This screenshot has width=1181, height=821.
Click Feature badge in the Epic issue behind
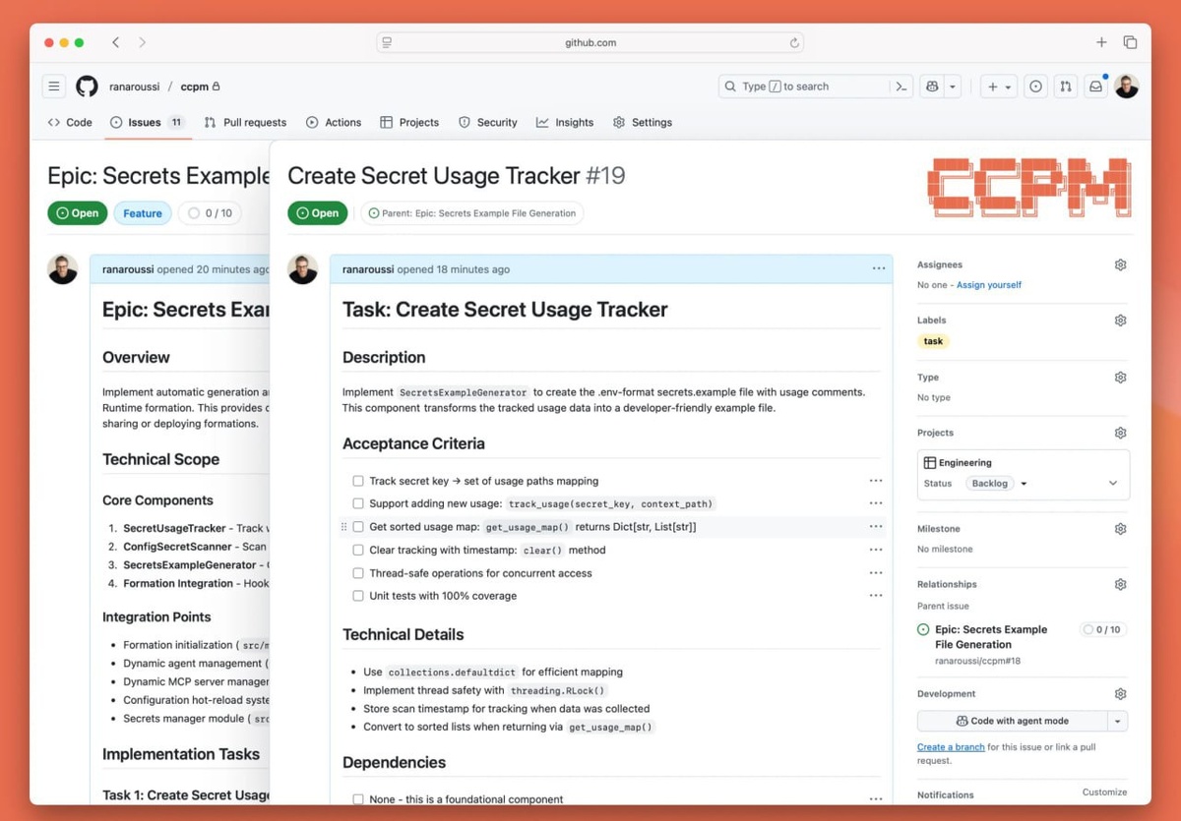point(143,213)
